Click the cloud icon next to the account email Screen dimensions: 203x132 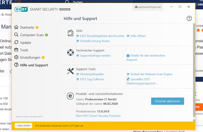click(136, 7)
